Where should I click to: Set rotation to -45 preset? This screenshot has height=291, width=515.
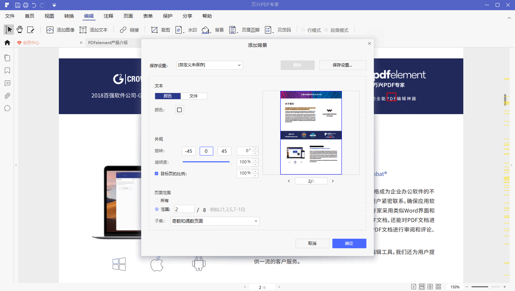tap(188, 151)
